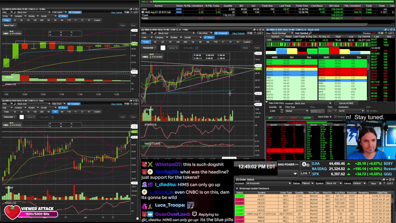
Task: Click the SHORT button
Action: click(x=294, y=118)
